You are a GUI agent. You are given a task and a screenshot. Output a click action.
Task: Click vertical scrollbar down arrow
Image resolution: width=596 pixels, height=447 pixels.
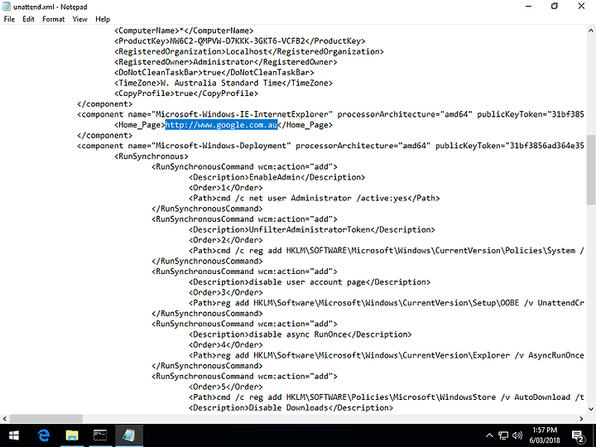point(591,410)
